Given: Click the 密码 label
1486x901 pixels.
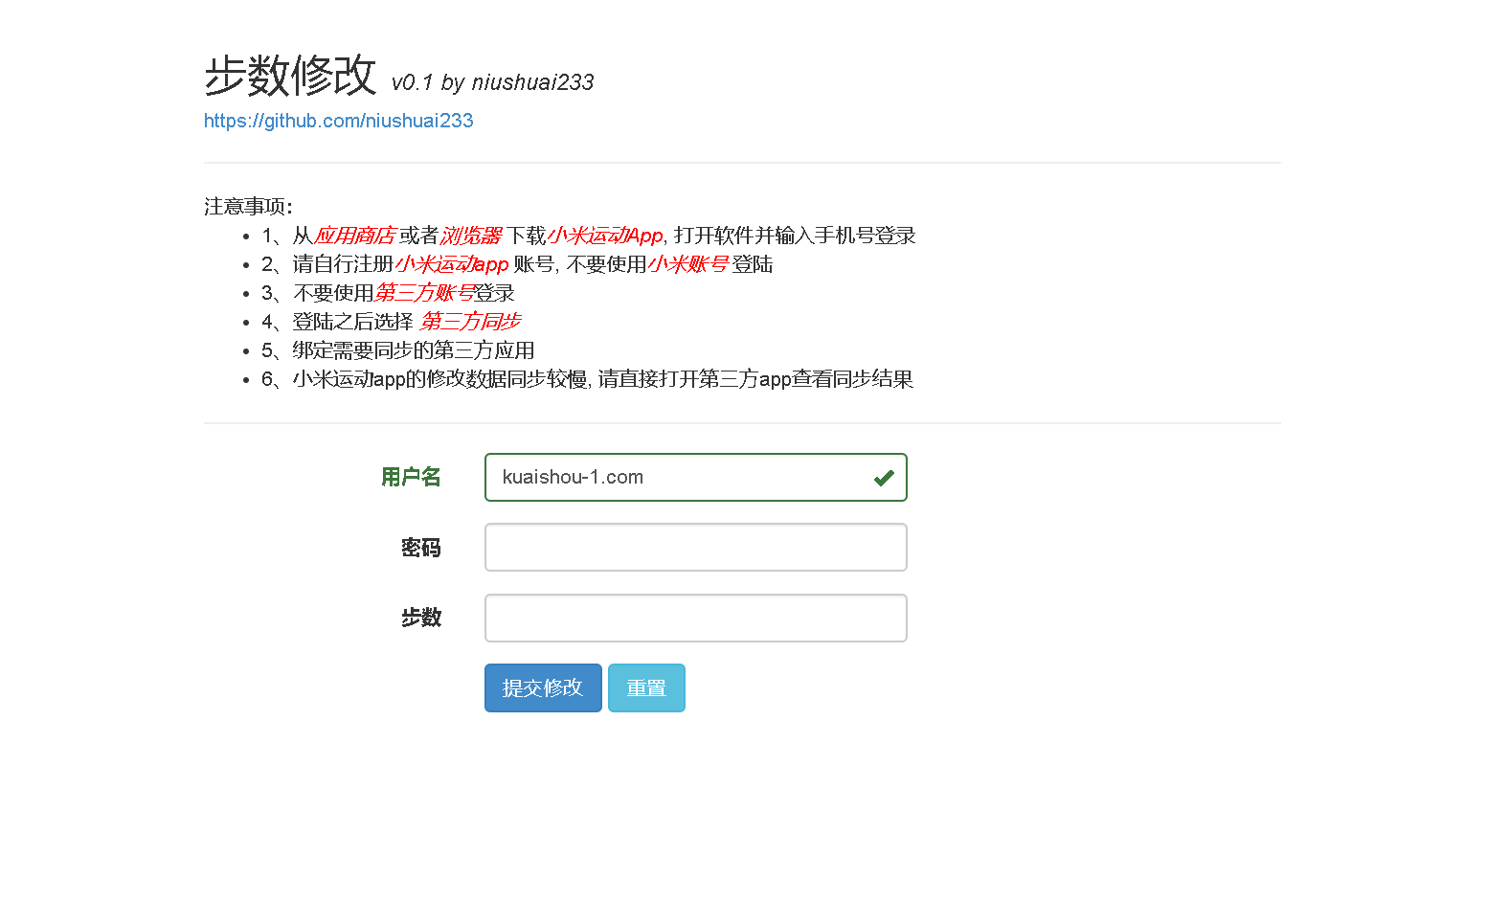Looking at the screenshot, I should click(x=421, y=548).
